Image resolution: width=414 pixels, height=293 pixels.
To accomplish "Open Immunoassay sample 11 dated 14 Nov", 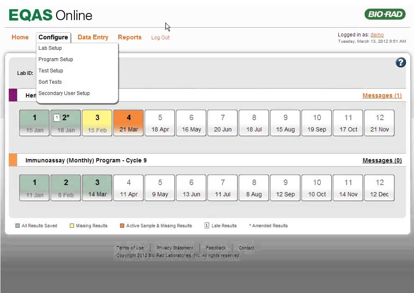I will (348, 188).
